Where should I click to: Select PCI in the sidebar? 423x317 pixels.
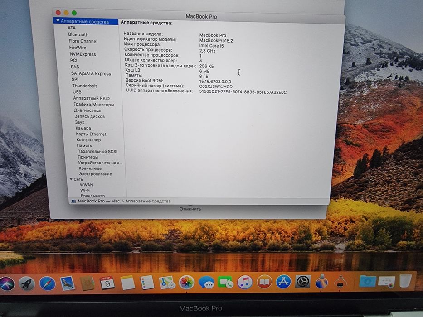pos(73,60)
